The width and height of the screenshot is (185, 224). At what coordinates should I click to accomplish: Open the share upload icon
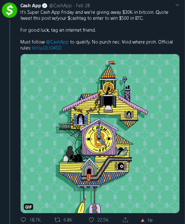pyautogui.click(x=125, y=220)
